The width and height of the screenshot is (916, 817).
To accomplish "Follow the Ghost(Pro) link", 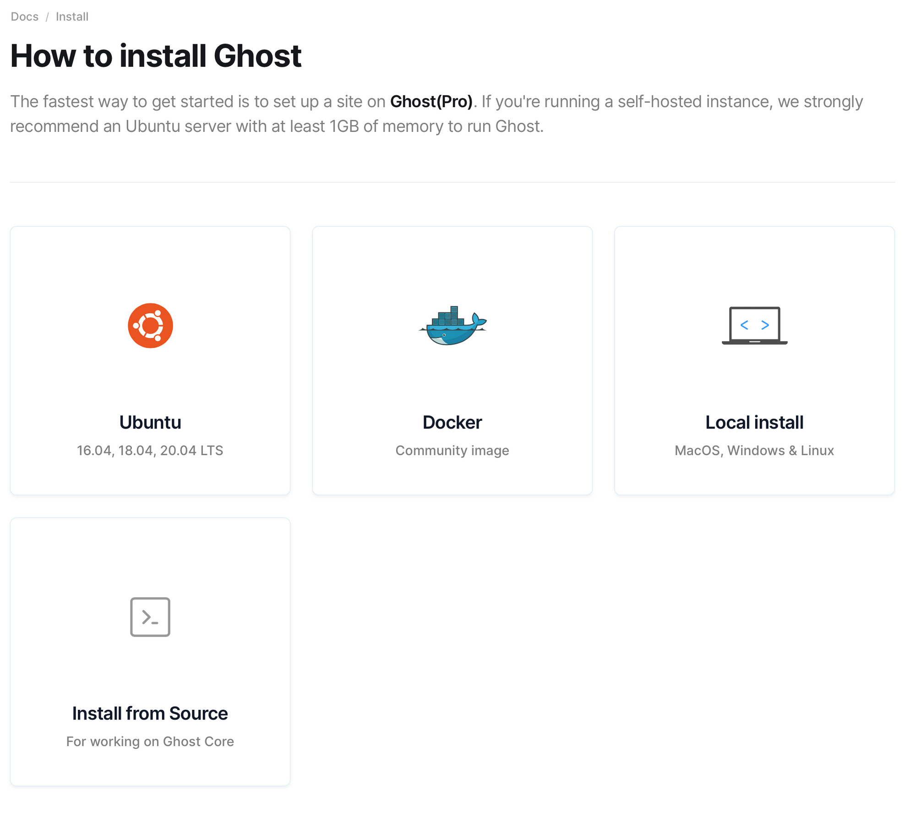I will (431, 102).
